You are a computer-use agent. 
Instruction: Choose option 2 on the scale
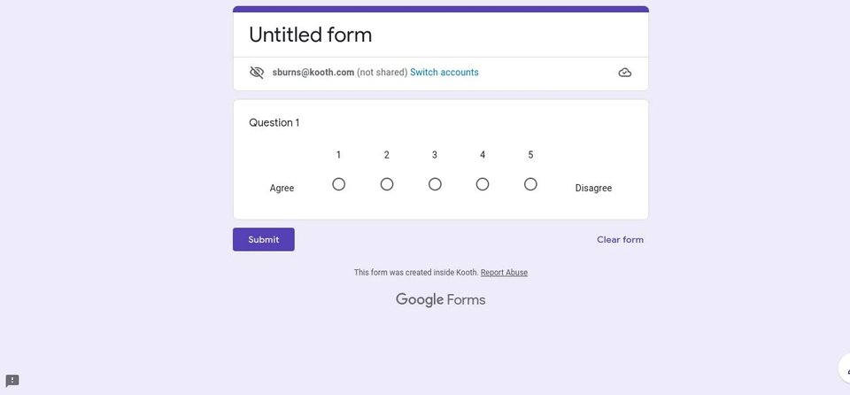click(387, 184)
